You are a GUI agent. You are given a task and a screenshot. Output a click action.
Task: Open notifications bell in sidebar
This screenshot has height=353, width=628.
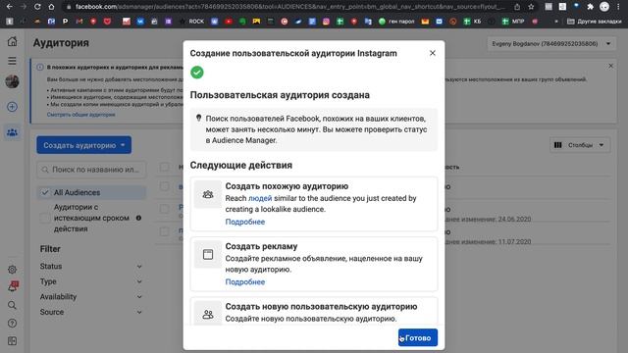pos(13,286)
